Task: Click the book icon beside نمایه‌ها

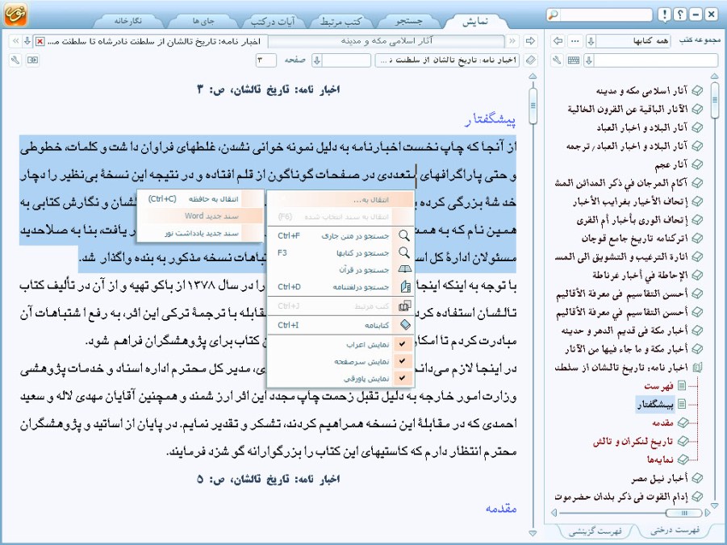Action: (683, 460)
